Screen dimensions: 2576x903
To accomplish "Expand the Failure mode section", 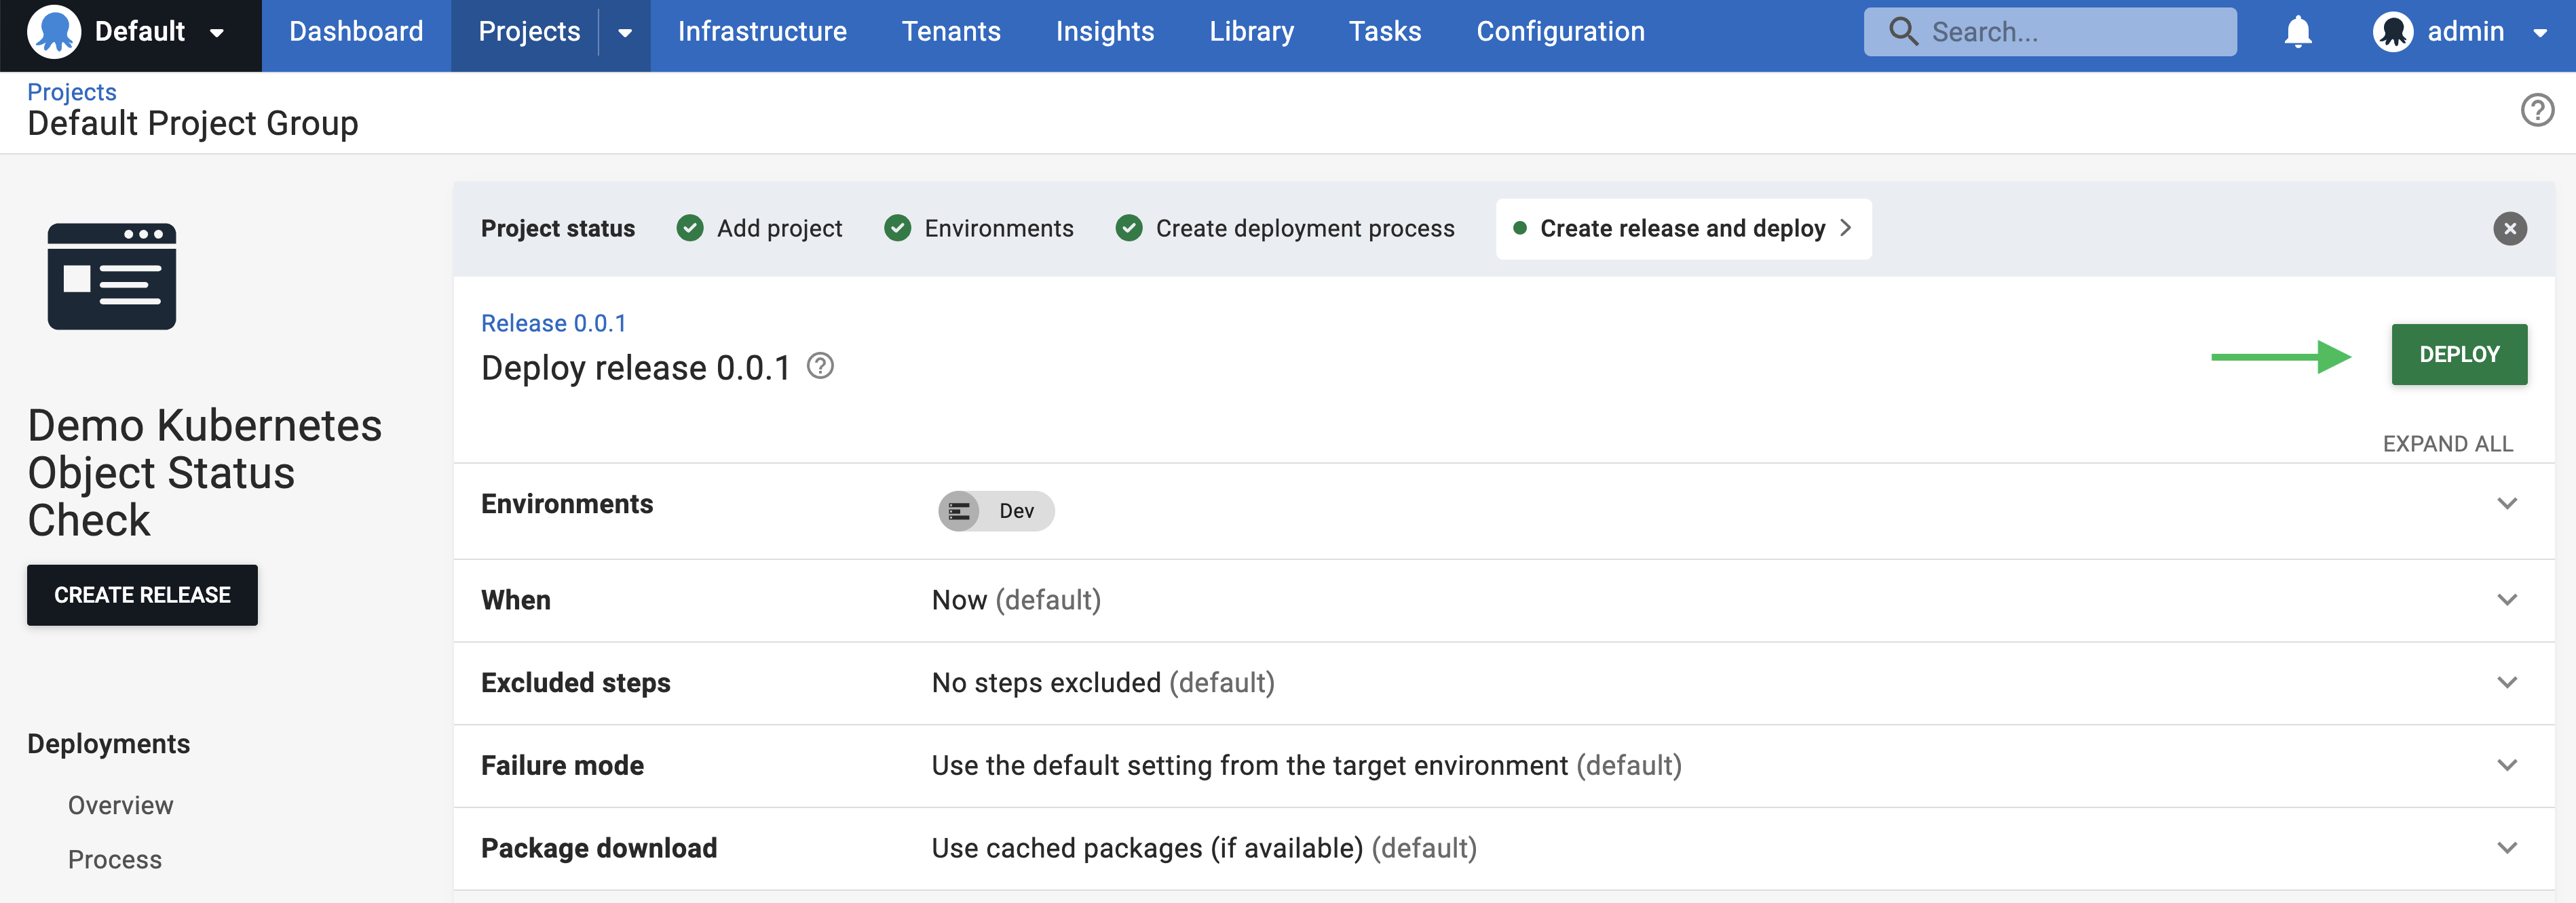I will [2507, 764].
